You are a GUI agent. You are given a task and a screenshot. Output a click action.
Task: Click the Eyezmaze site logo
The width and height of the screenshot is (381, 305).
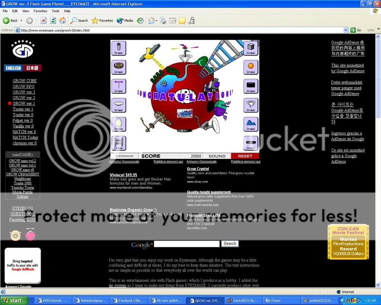23,49
